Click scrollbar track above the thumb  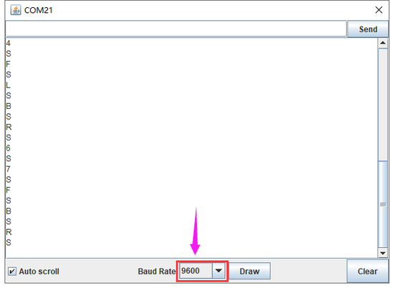pyautogui.click(x=383, y=105)
